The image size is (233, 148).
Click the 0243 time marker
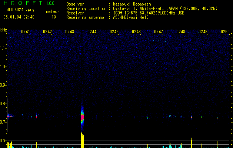[70, 32]
